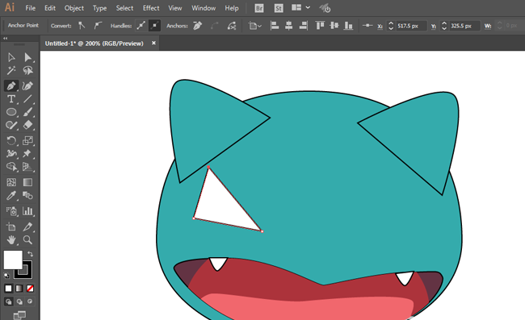This screenshot has width=525, height=320.
Task: Pick the Ellipse tool
Action: [11, 112]
